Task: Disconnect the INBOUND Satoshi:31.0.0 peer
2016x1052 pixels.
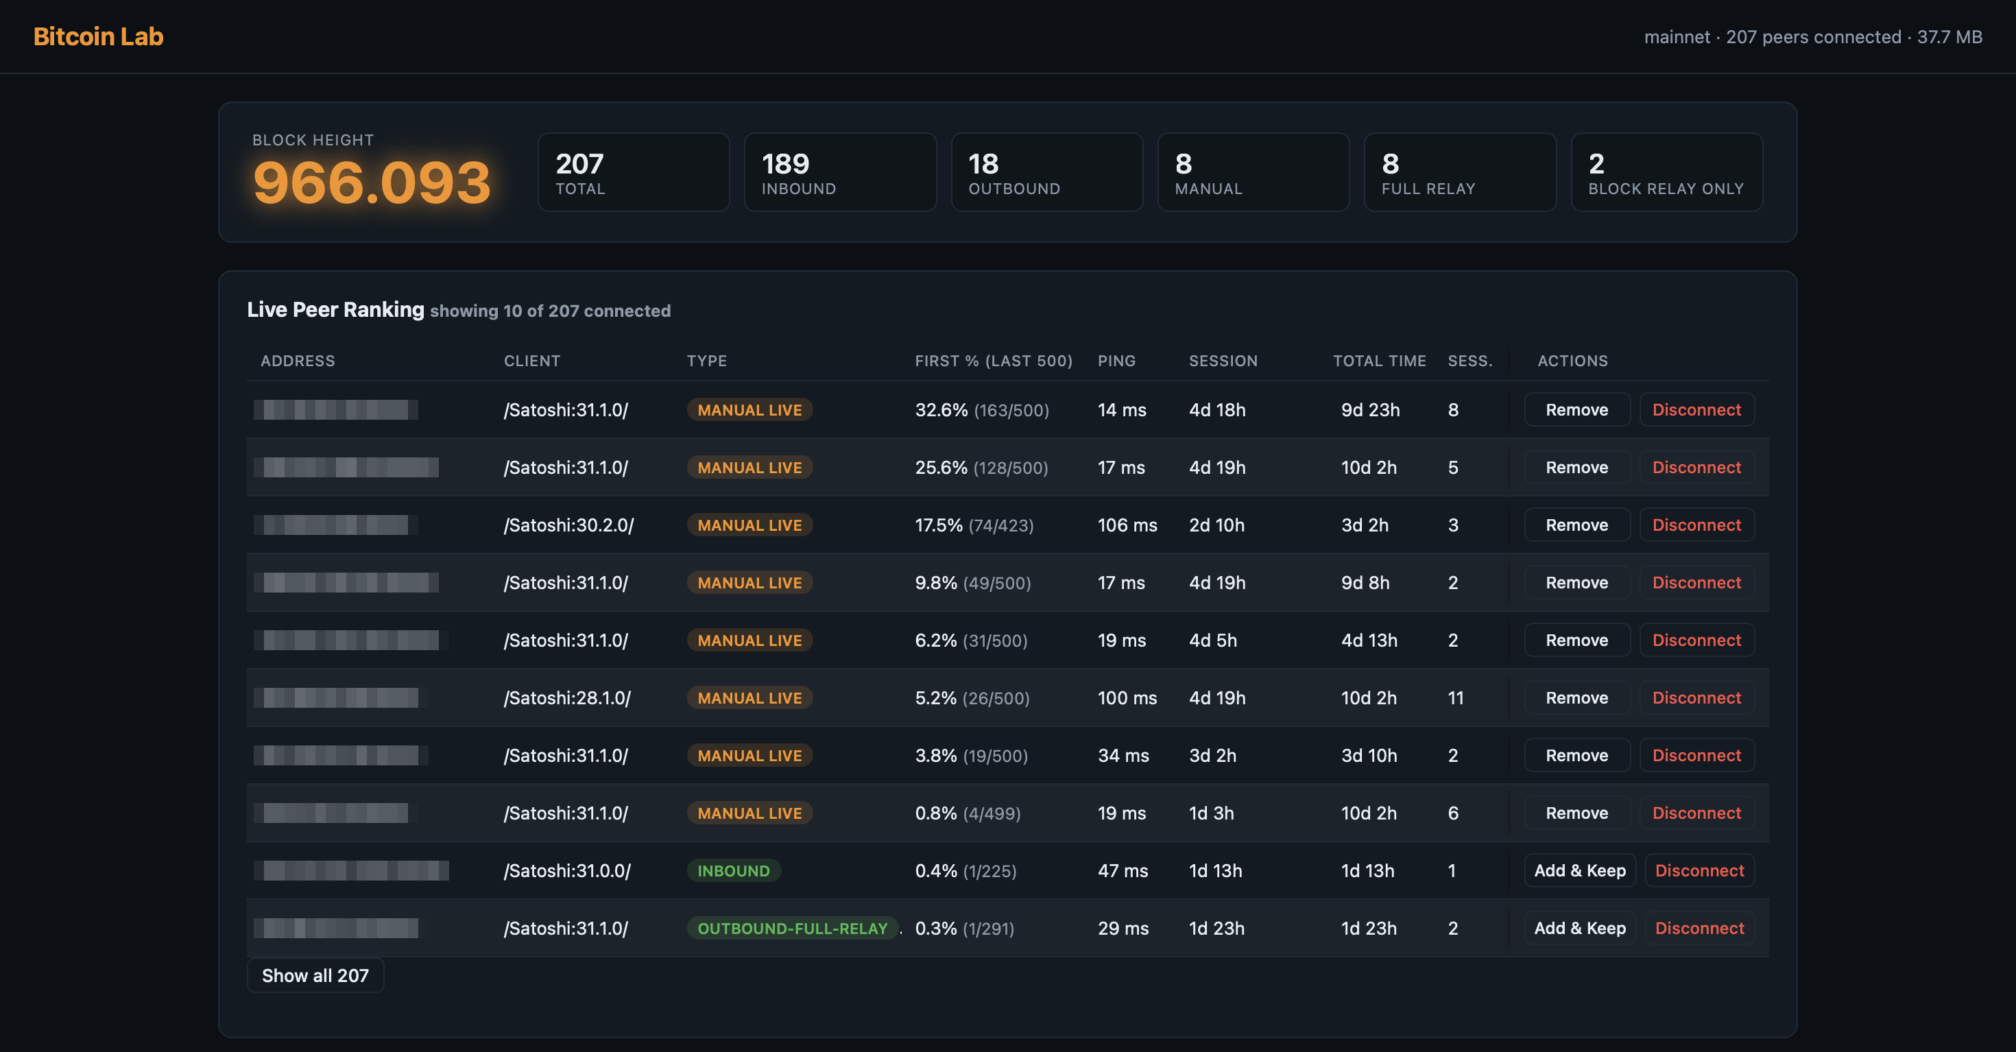Action: (1700, 870)
